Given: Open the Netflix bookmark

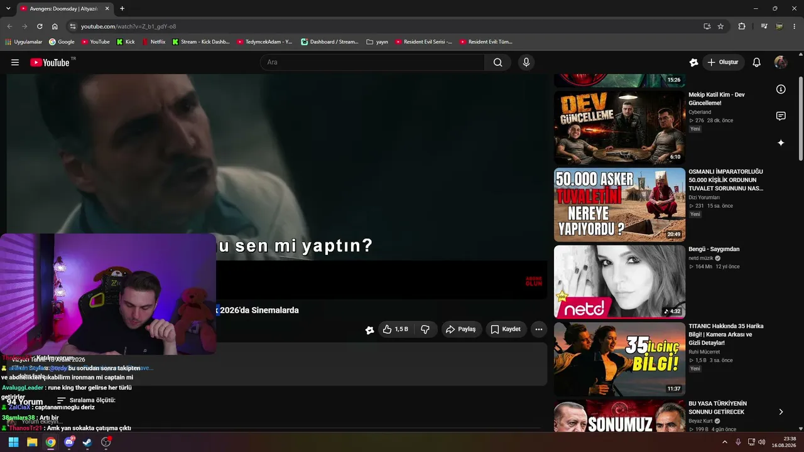Looking at the screenshot, I should (154, 42).
